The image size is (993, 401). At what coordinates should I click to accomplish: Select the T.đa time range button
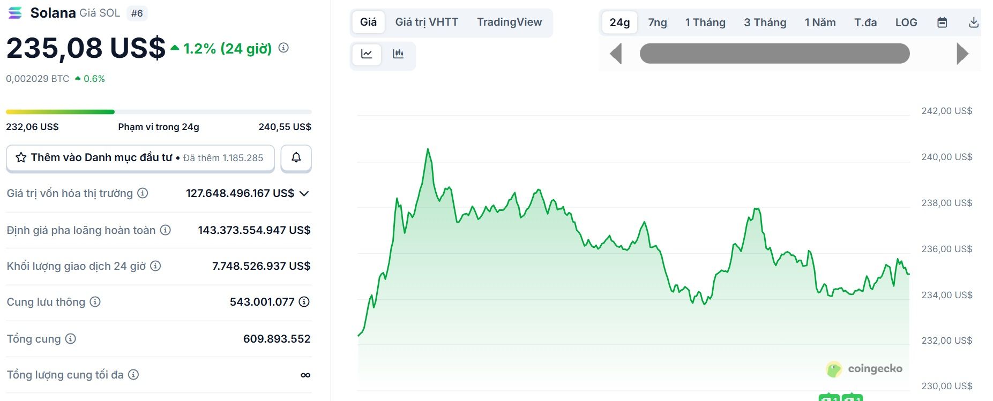coord(865,22)
